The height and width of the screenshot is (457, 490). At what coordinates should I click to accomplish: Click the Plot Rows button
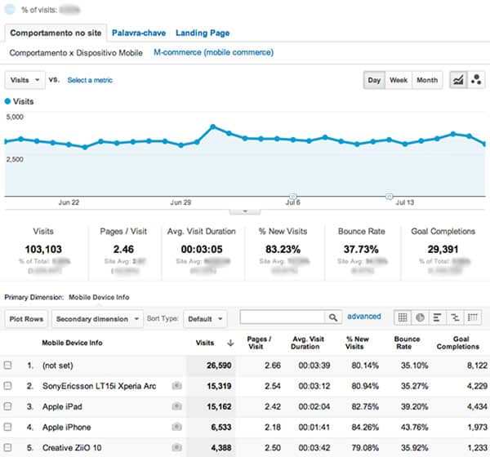click(26, 318)
